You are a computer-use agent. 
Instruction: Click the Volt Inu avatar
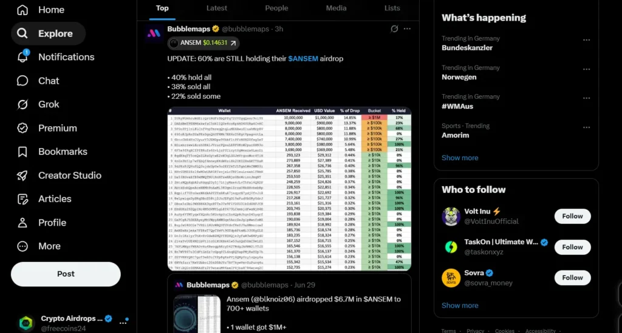pyautogui.click(x=451, y=217)
